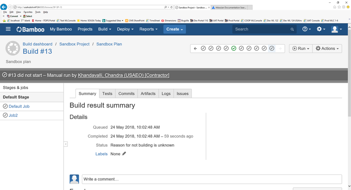Click the Select toolbar button
The image size is (351, 190).
(27, 16)
